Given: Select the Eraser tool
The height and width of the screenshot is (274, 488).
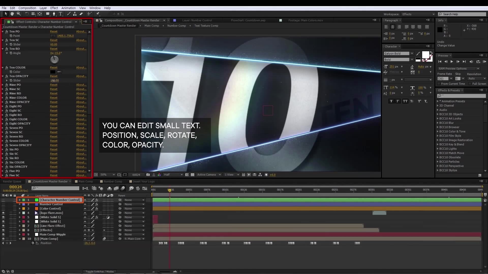Looking at the screenshot, I should 81,14.
